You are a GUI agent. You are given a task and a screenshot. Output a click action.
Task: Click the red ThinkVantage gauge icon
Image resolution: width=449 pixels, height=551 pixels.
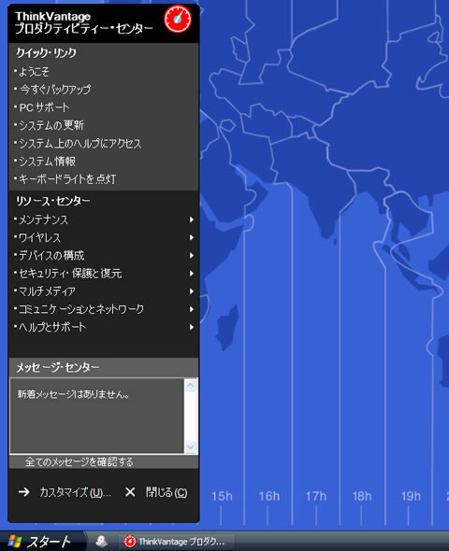[x=178, y=19]
